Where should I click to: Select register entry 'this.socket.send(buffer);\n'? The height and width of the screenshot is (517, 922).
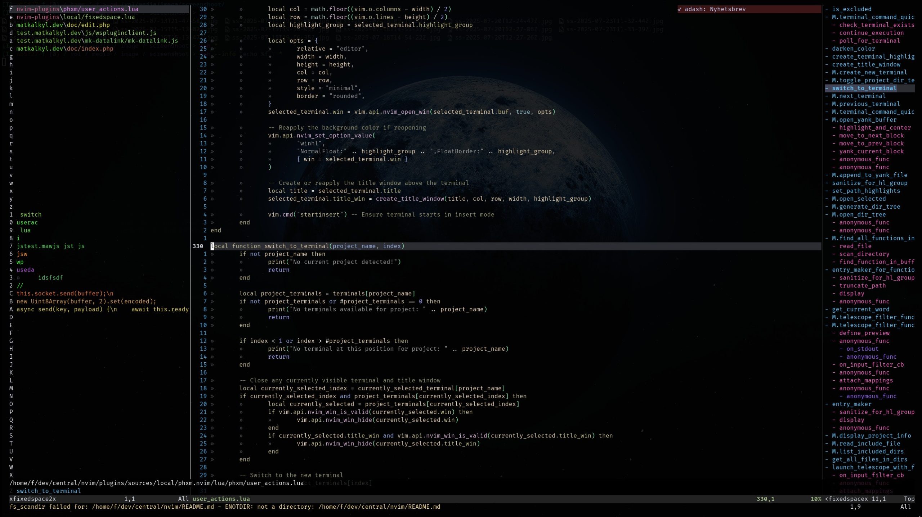(x=65, y=294)
